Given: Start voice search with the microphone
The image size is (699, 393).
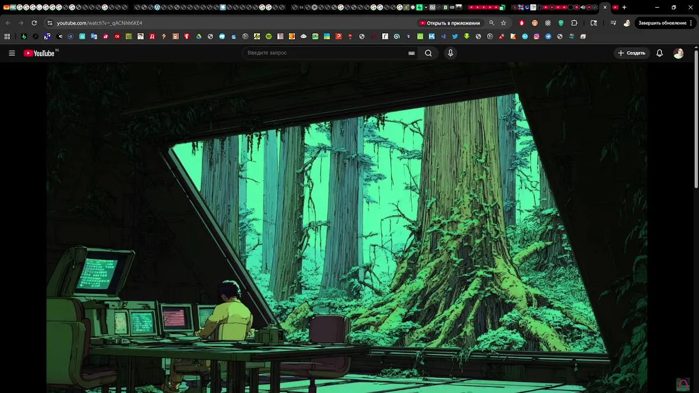Looking at the screenshot, I should (x=451, y=53).
